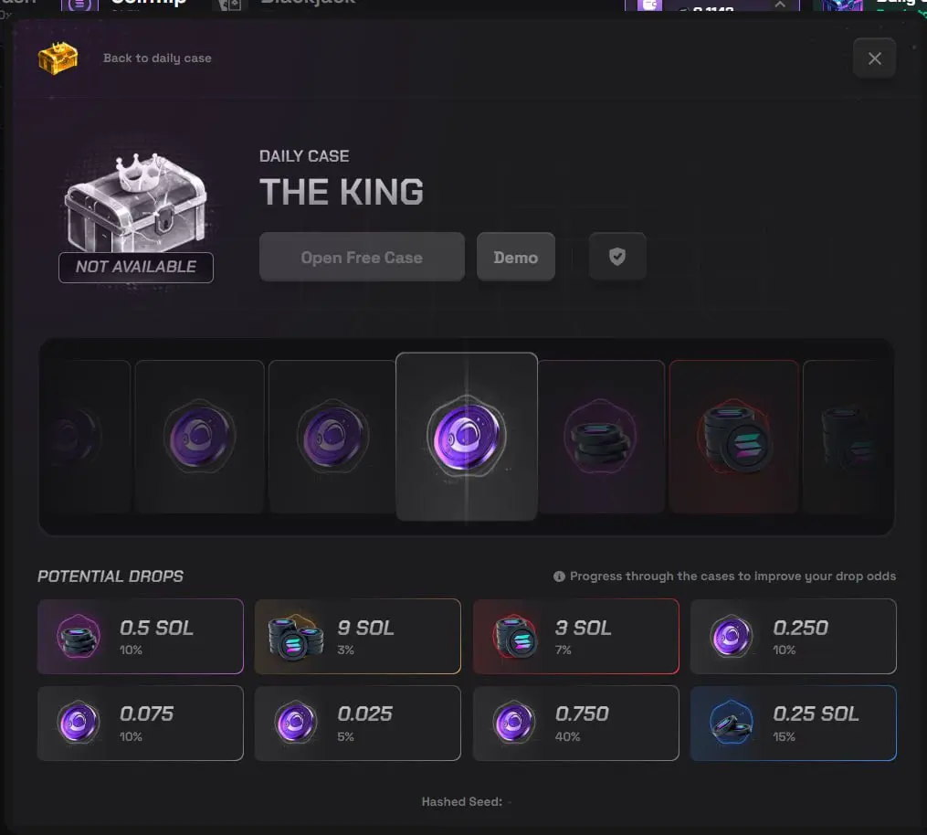Select the 0.025 drop with 5% odds
The width and height of the screenshot is (927, 835).
358,724
